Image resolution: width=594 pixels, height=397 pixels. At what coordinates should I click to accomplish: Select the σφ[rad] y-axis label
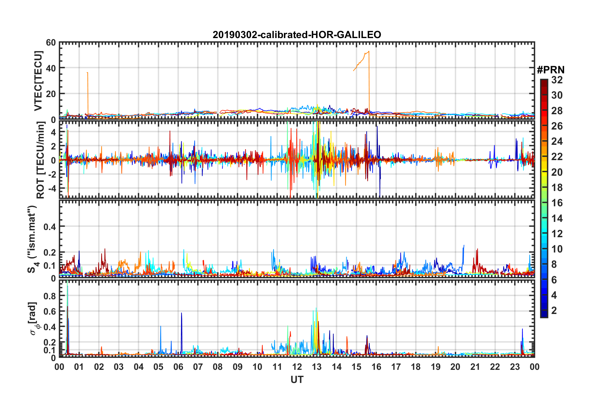pos(34,318)
